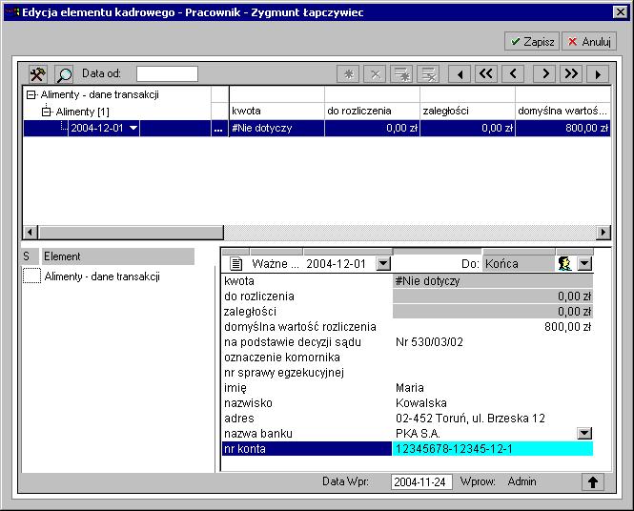The width and height of the screenshot is (634, 511).
Task: Collapse the Alimenty [1] tree node
Action: point(47,112)
